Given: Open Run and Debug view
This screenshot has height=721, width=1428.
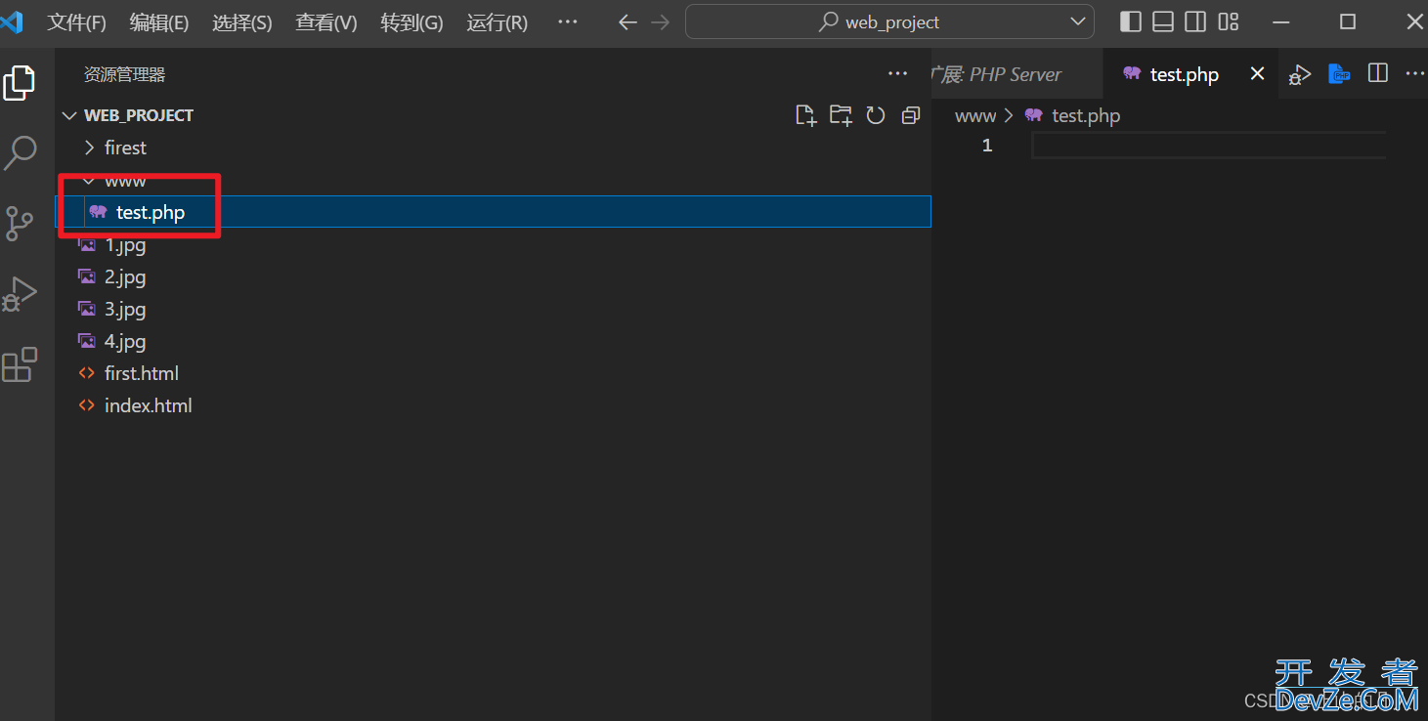Looking at the screenshot, I should click(20, 293).
